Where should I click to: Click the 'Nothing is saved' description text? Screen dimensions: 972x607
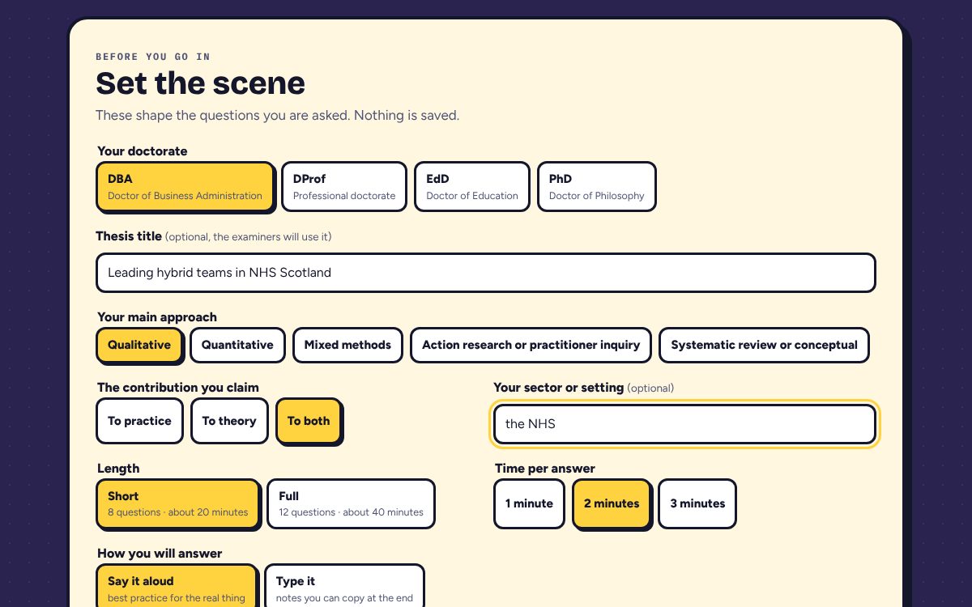407,115
